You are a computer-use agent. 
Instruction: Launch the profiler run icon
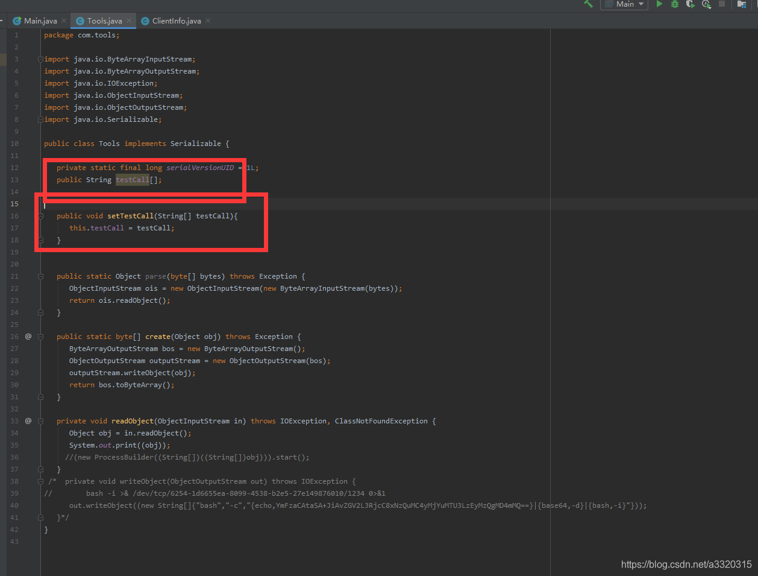click(x=706, y=4)
